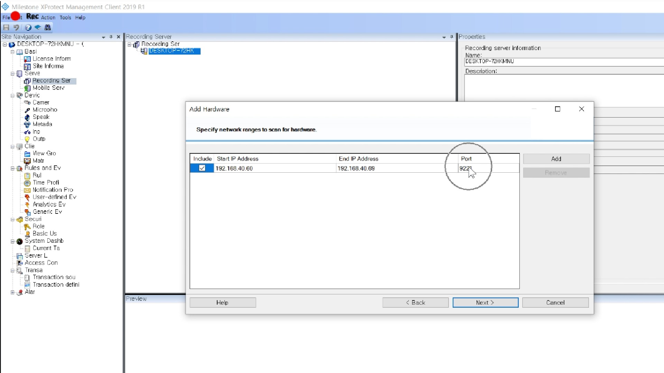The width and height of the screenshot is (664, 373).
Task: Click the Speakers icon in Devices
Action: point(27,117)
